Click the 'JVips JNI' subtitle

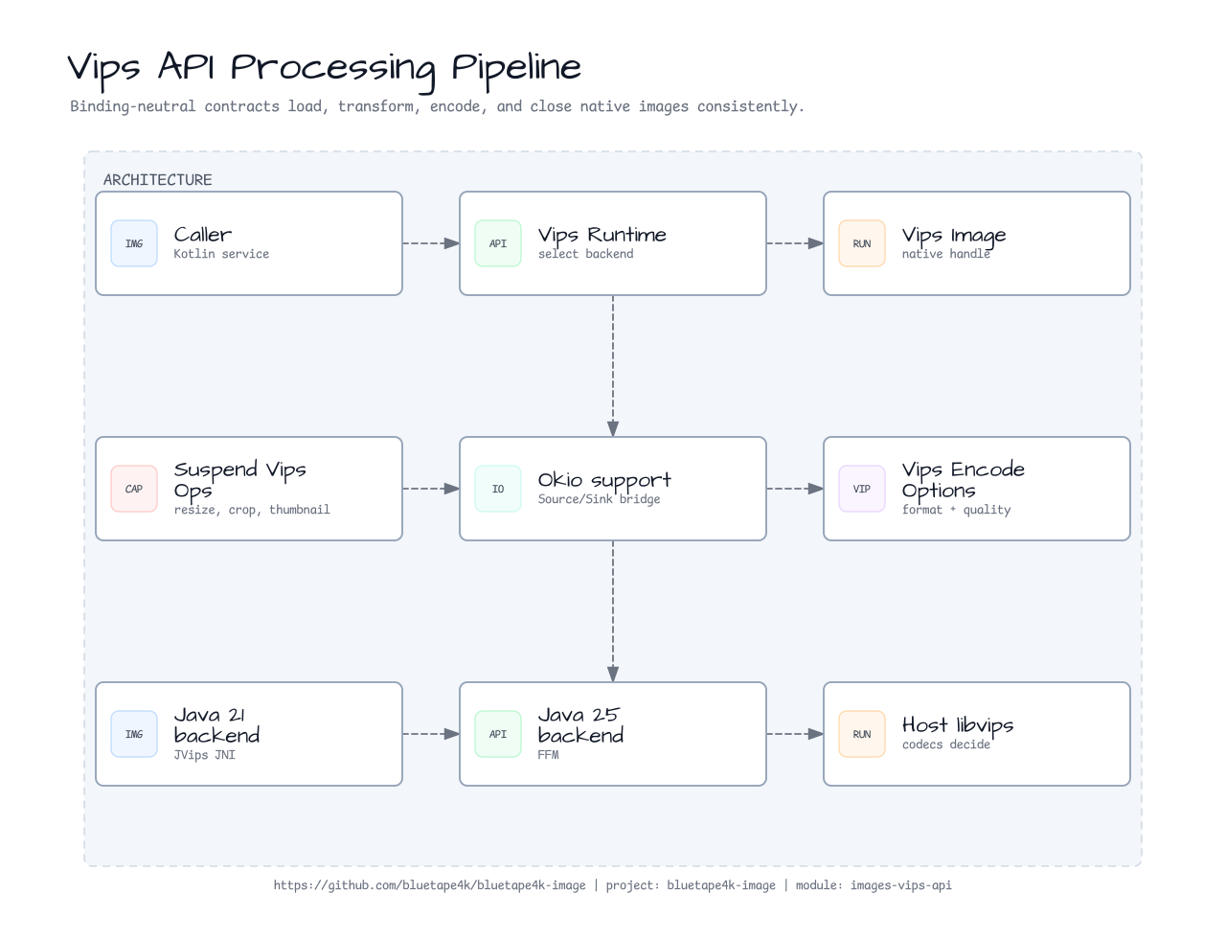[x=204, y=755]
